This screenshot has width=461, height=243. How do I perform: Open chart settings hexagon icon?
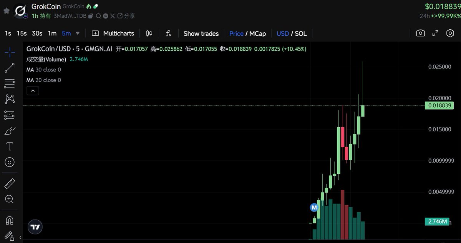coord(450,33)
